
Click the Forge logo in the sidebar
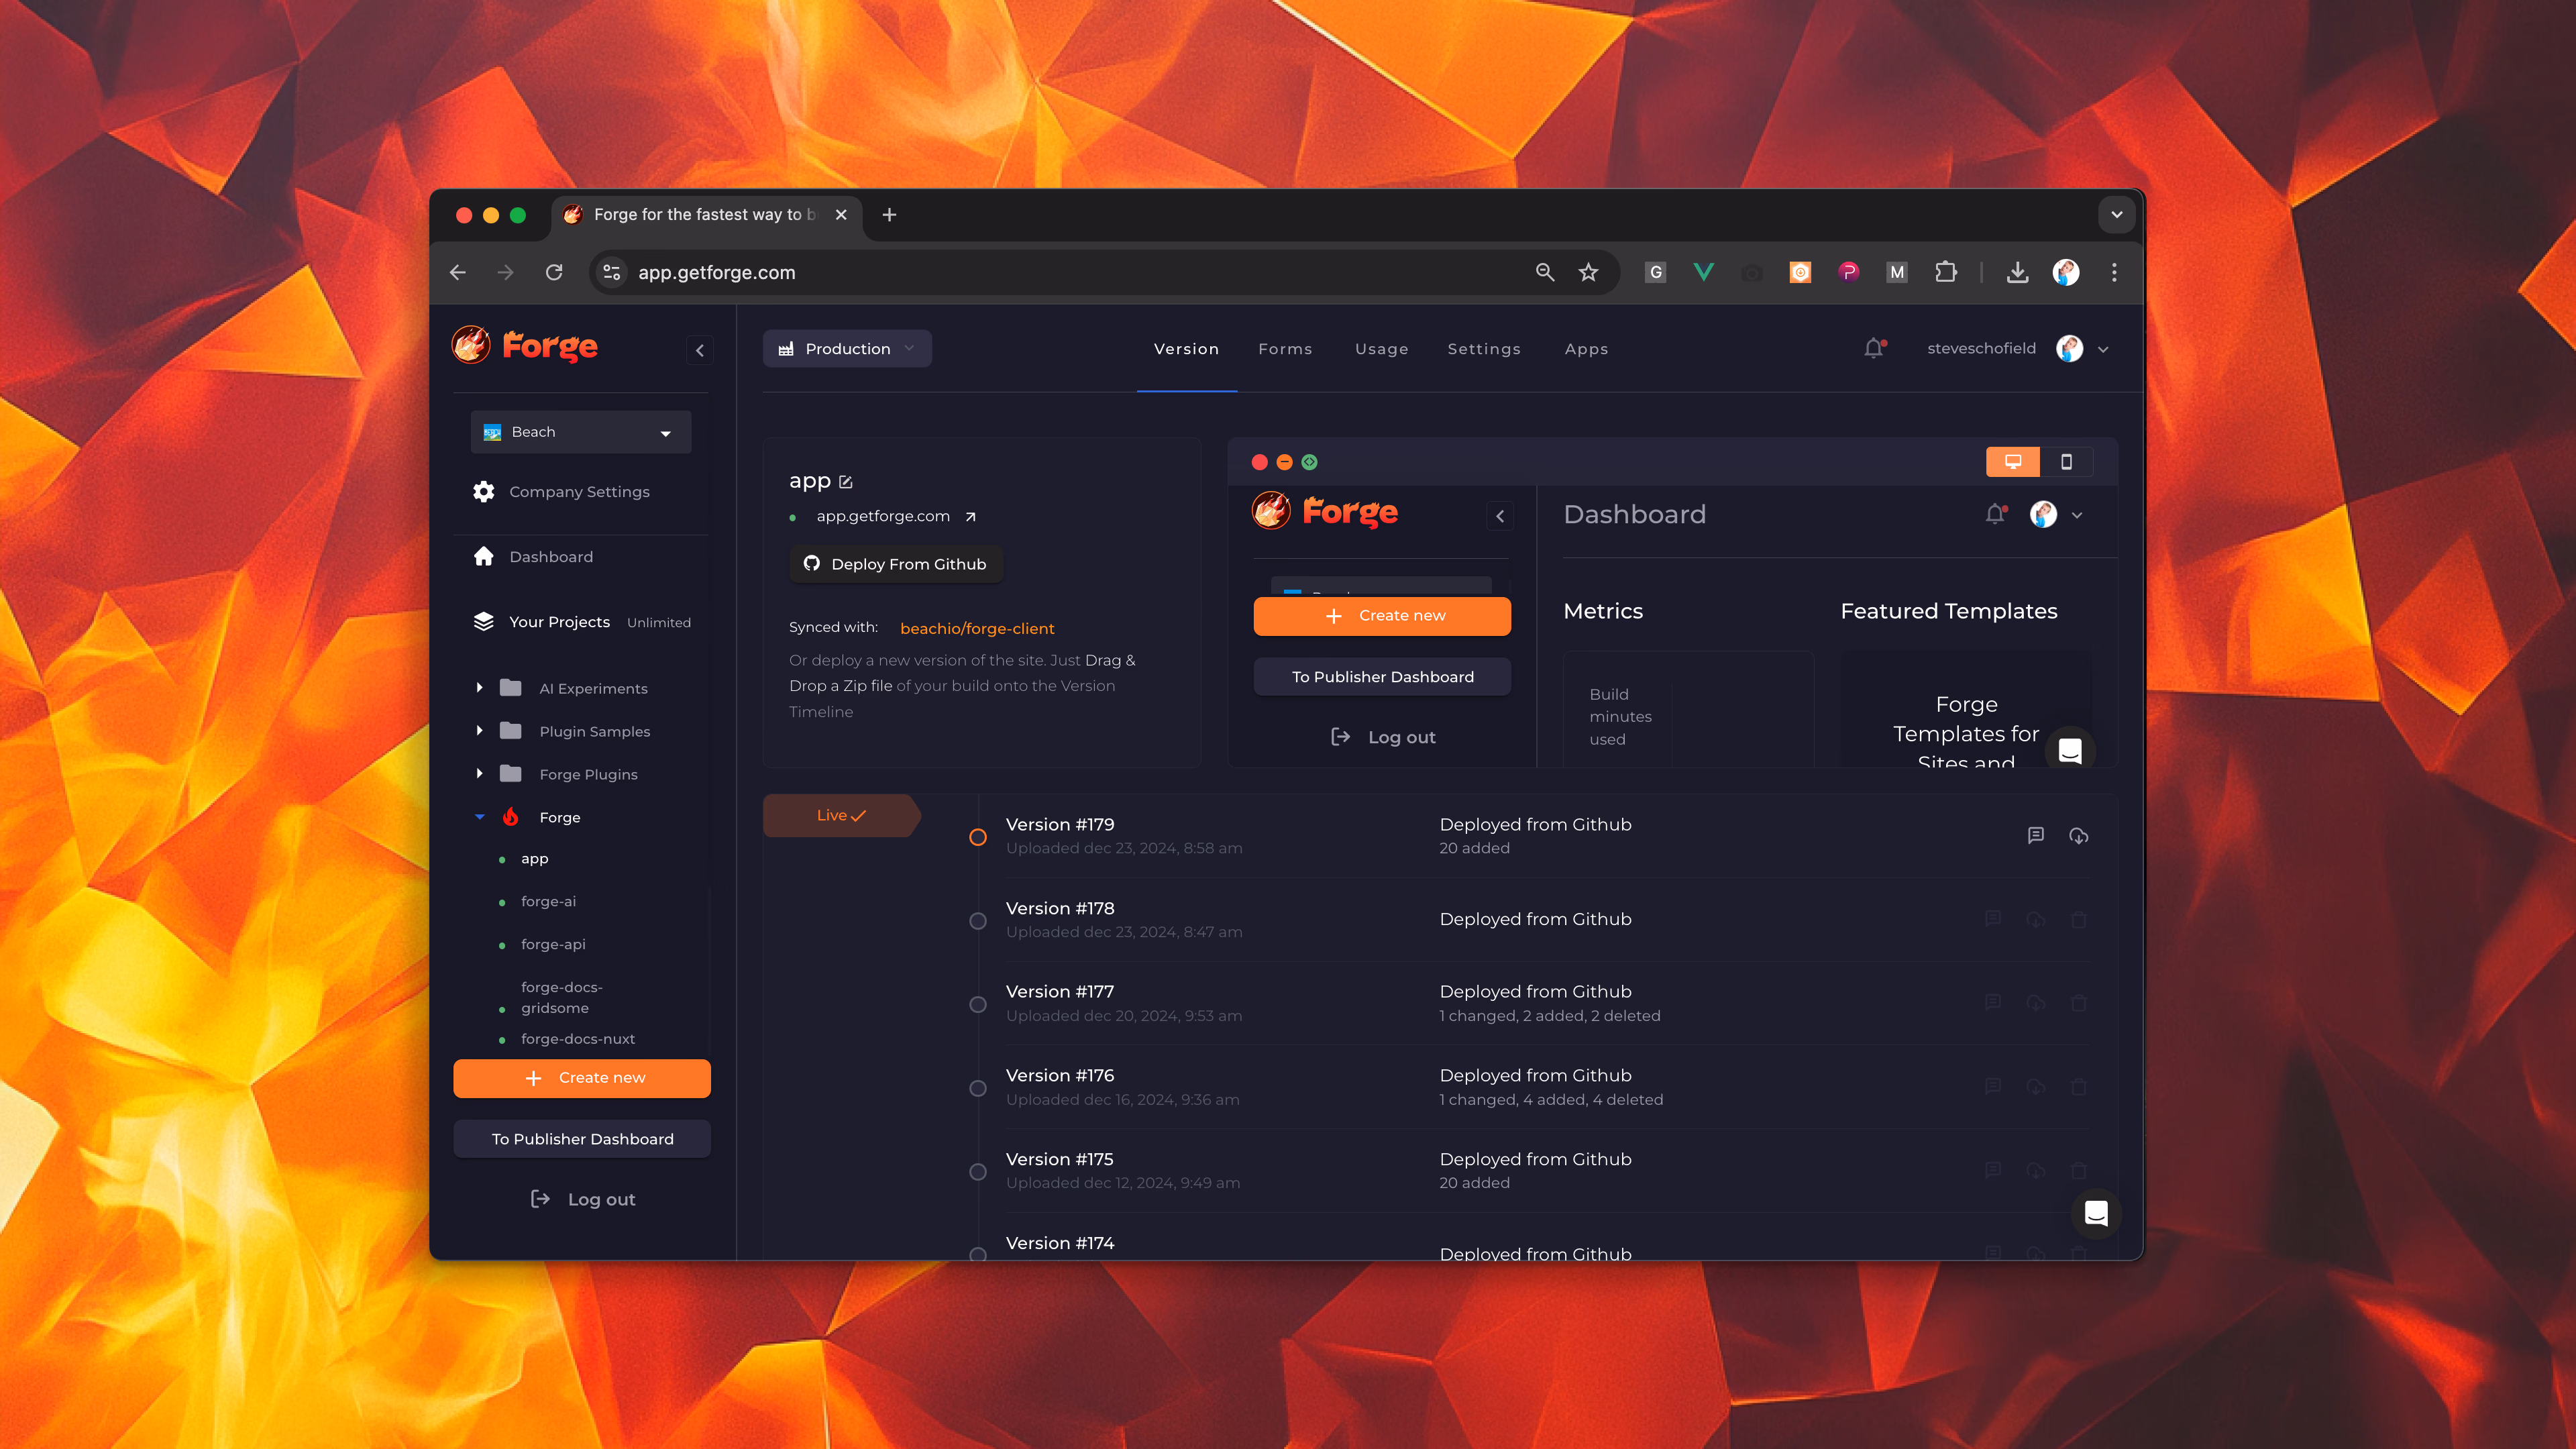pyautogui.click(x=525, y=346)
